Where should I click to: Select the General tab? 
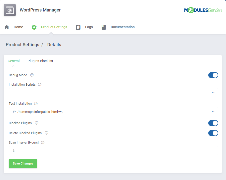point(14,61)
